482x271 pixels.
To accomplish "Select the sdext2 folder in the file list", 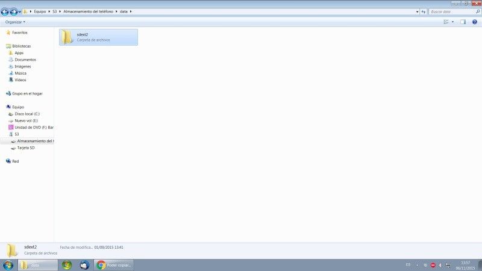I will click(x=98, y=37).
